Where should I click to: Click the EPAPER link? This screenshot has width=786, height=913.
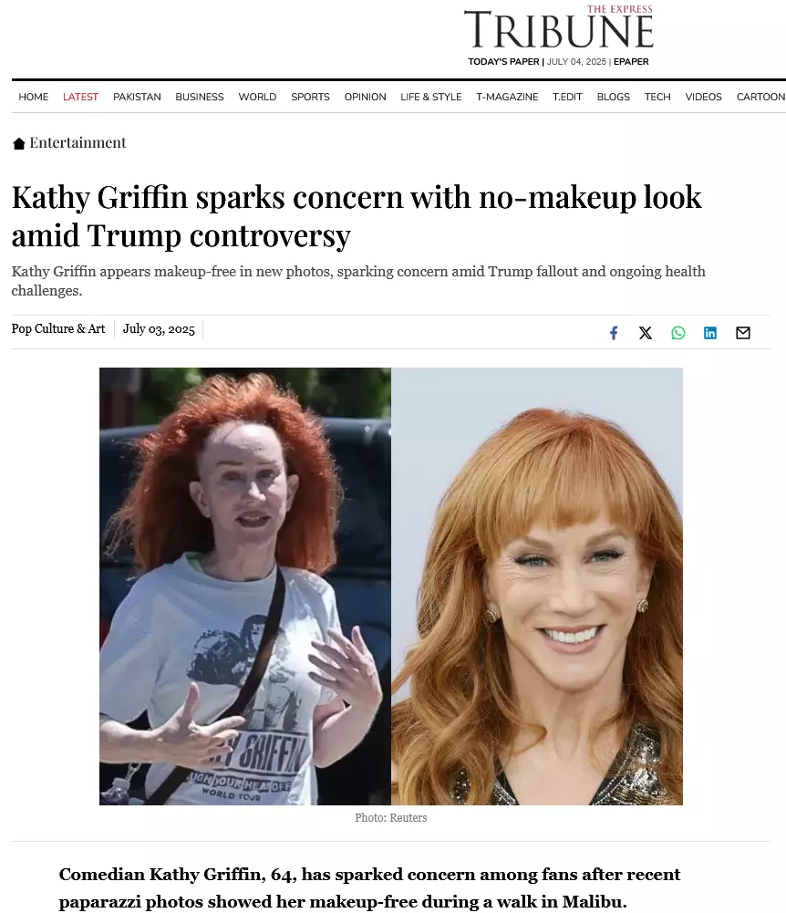coord(631,62)
